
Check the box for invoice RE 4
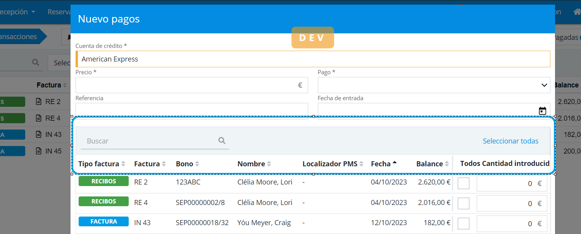(463, 203)
